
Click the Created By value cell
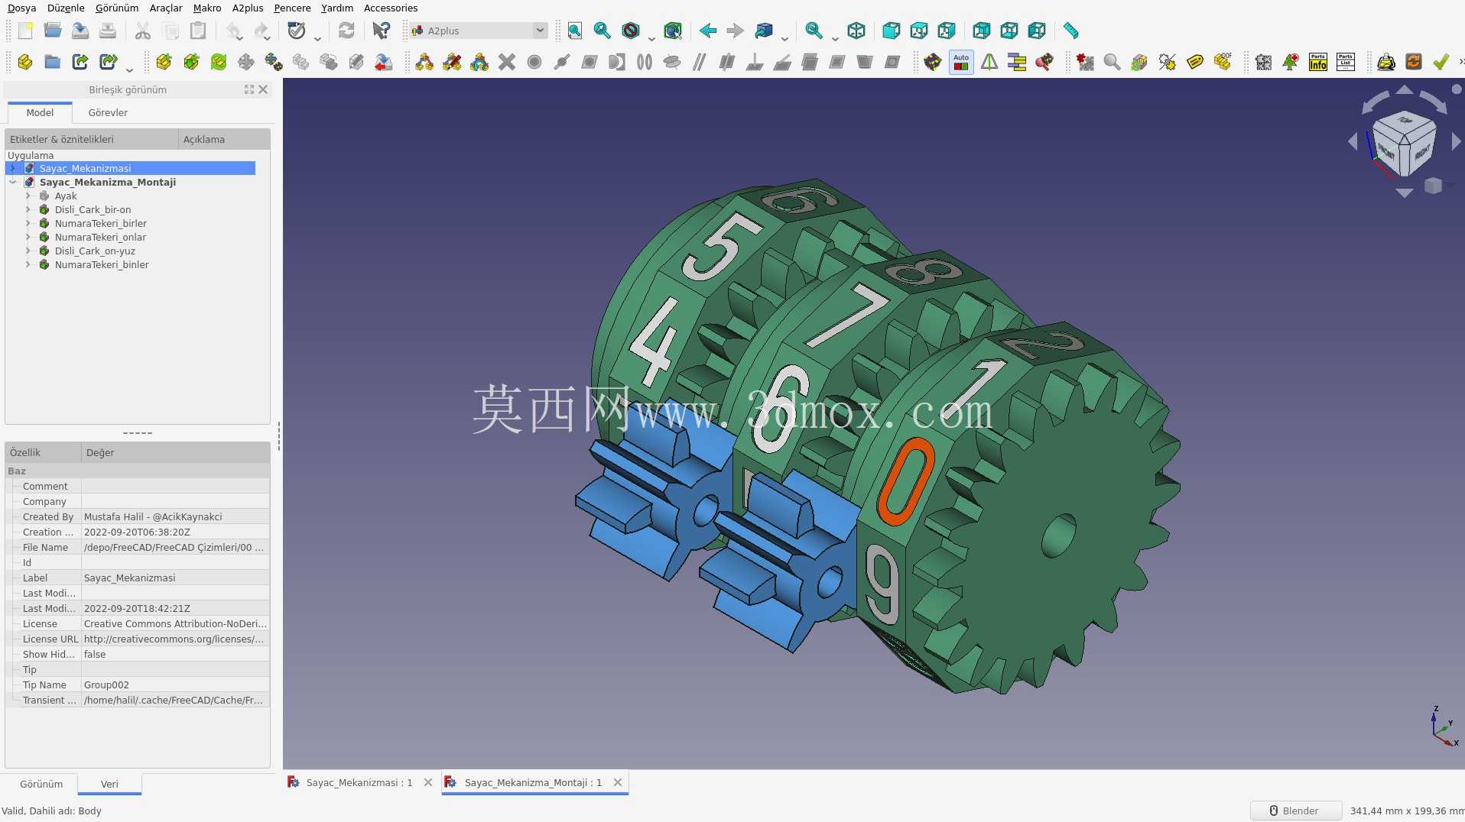(175, 516)
